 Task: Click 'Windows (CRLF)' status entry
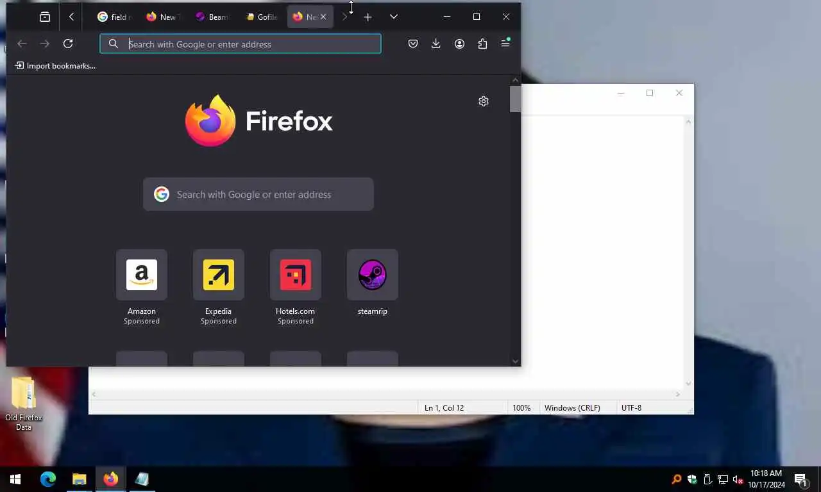tap(572, 407)
